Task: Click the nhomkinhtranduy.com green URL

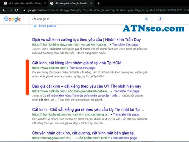Action: (x=70, y=45)
